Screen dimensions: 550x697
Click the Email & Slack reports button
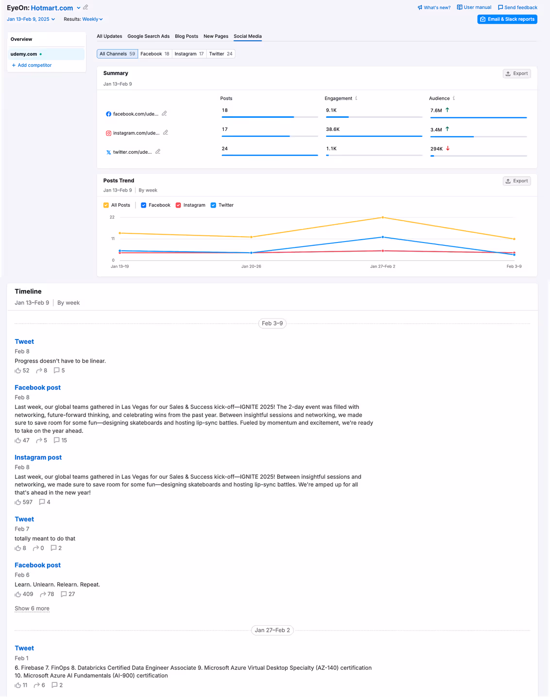(507, 19)
